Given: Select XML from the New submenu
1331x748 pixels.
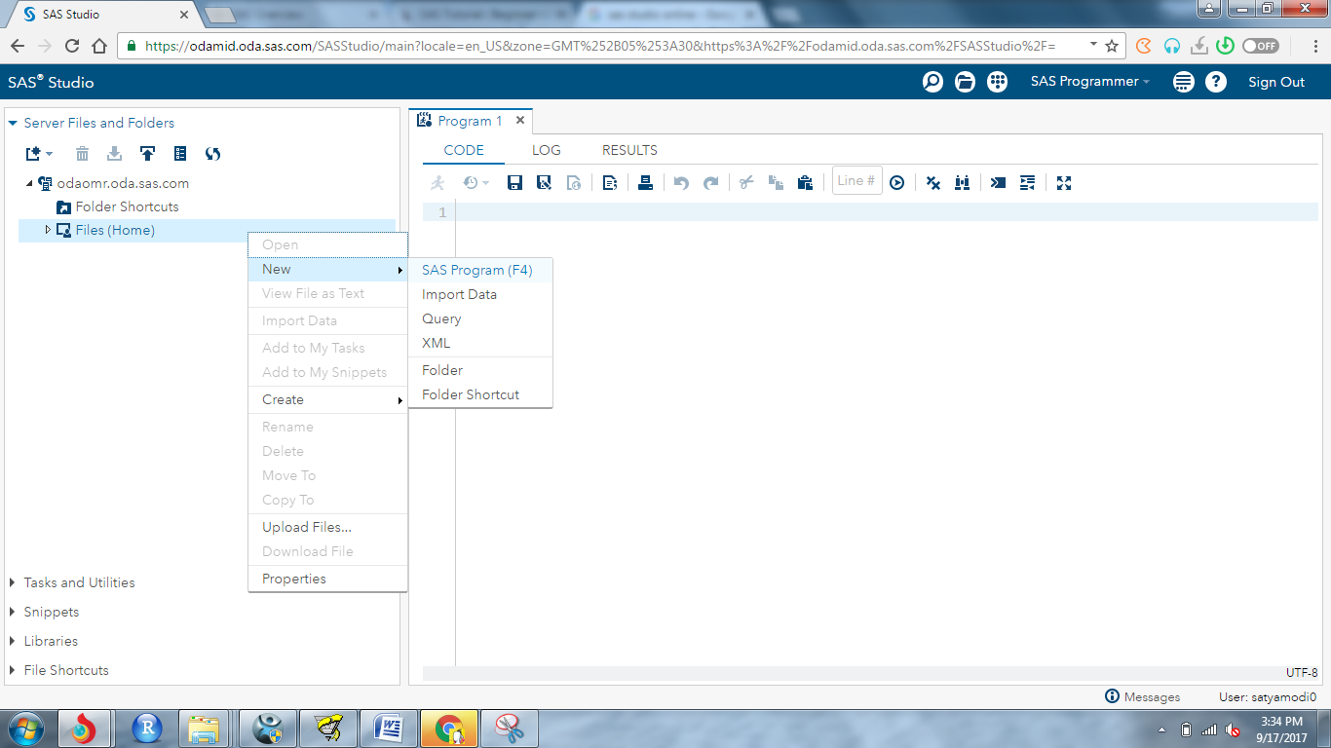Looking at the screenshot, I should (480, 343).
